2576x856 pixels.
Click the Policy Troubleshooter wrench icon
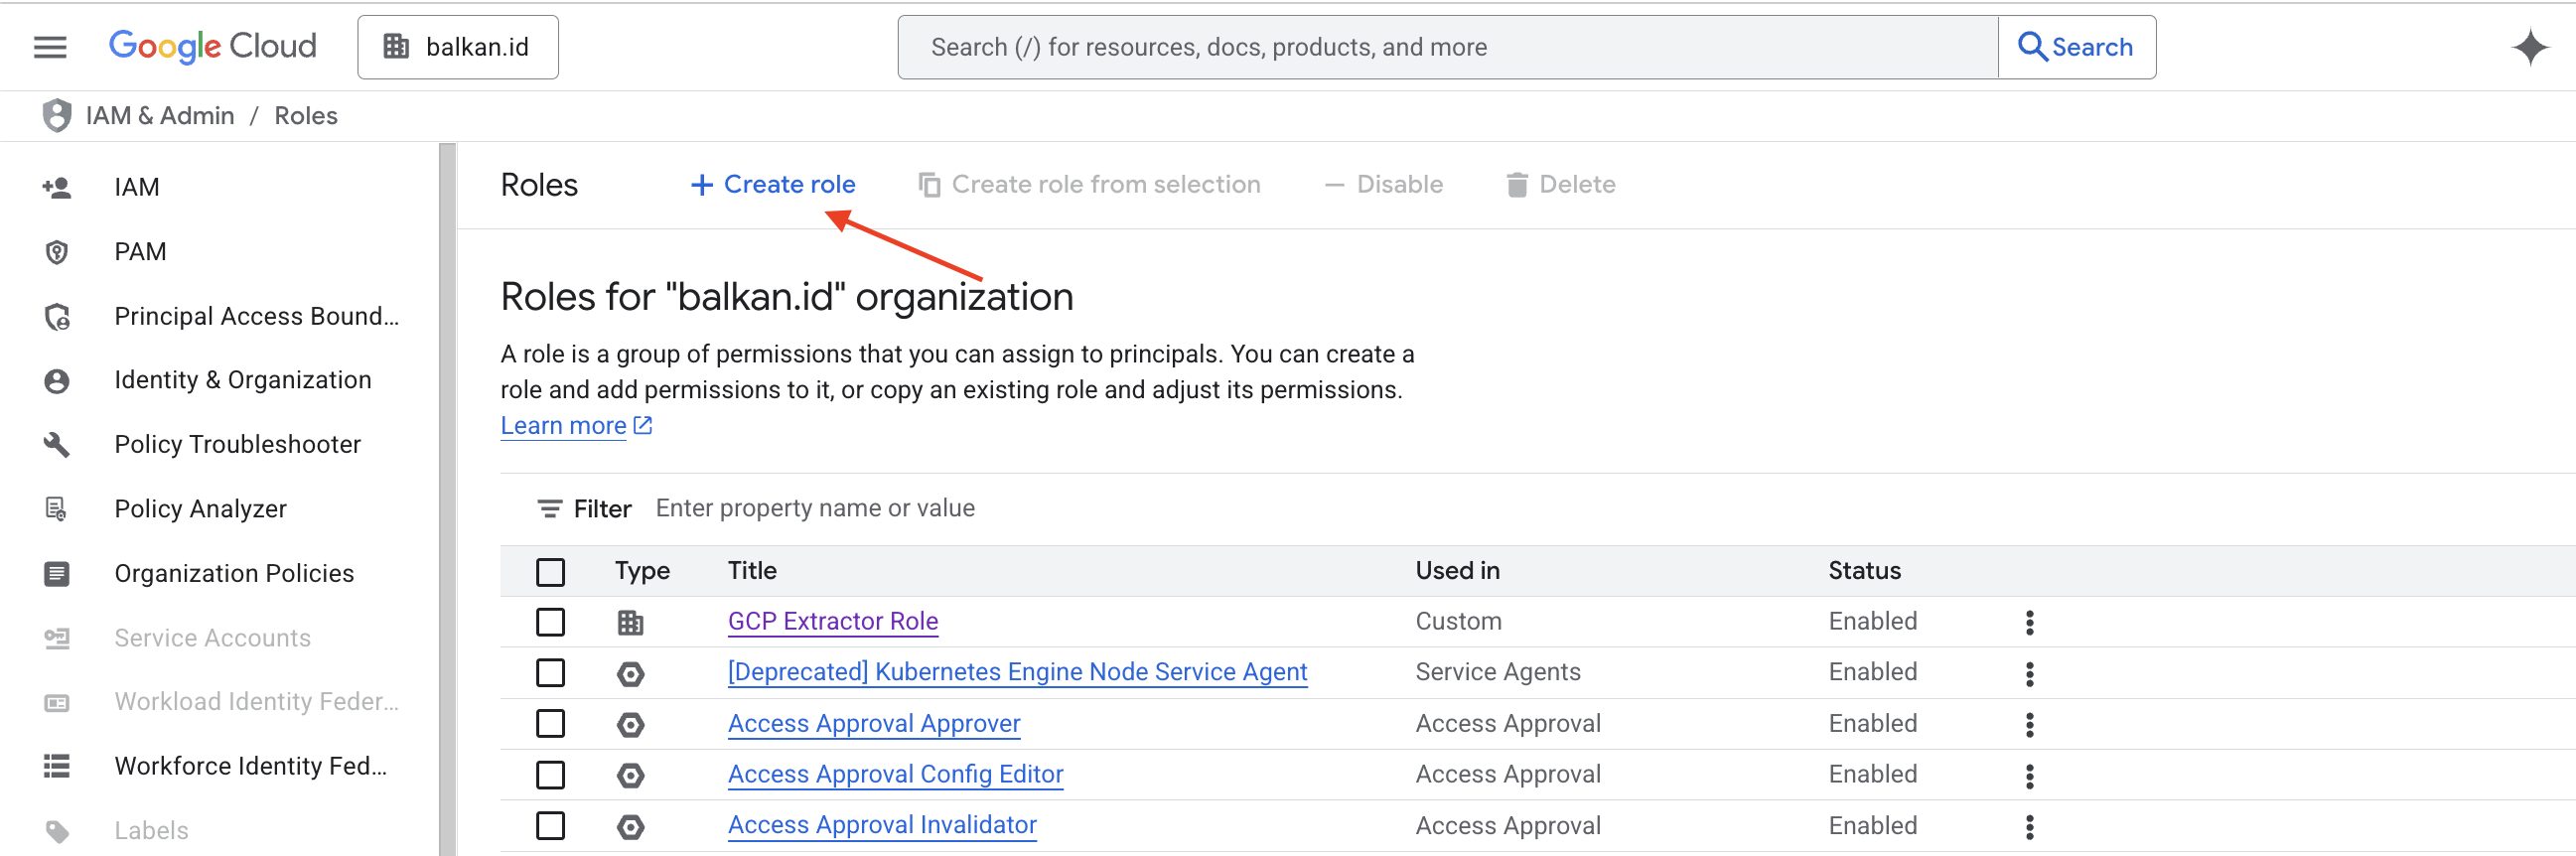point(57,445)
